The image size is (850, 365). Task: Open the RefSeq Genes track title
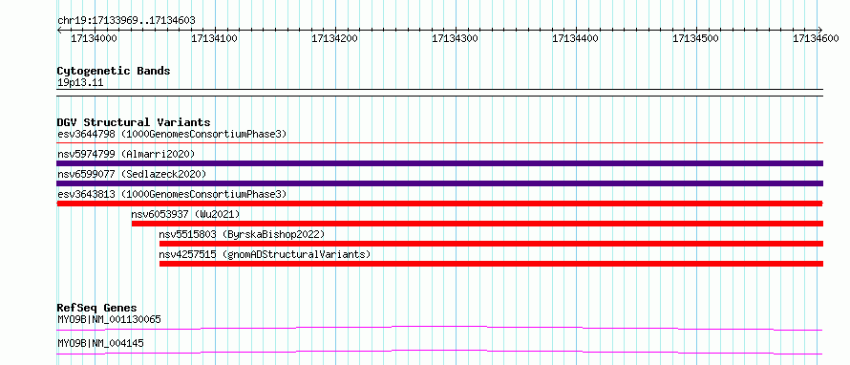pos(97,308)
